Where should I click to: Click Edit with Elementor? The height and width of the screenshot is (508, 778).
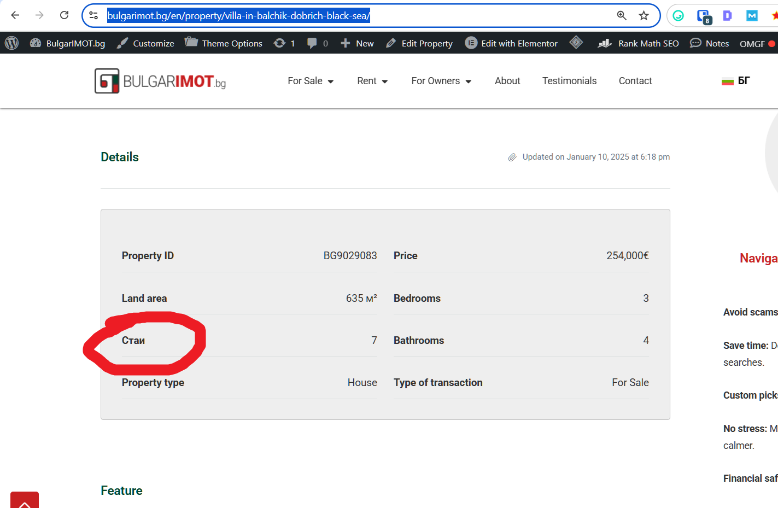click(511, 43)
